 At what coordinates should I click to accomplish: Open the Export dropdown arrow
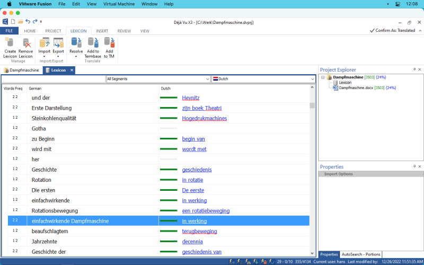58,57
